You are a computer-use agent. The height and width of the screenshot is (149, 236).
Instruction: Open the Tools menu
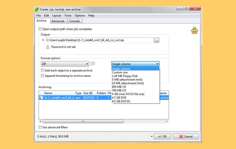pyautogui.click(x=68, y=16)
